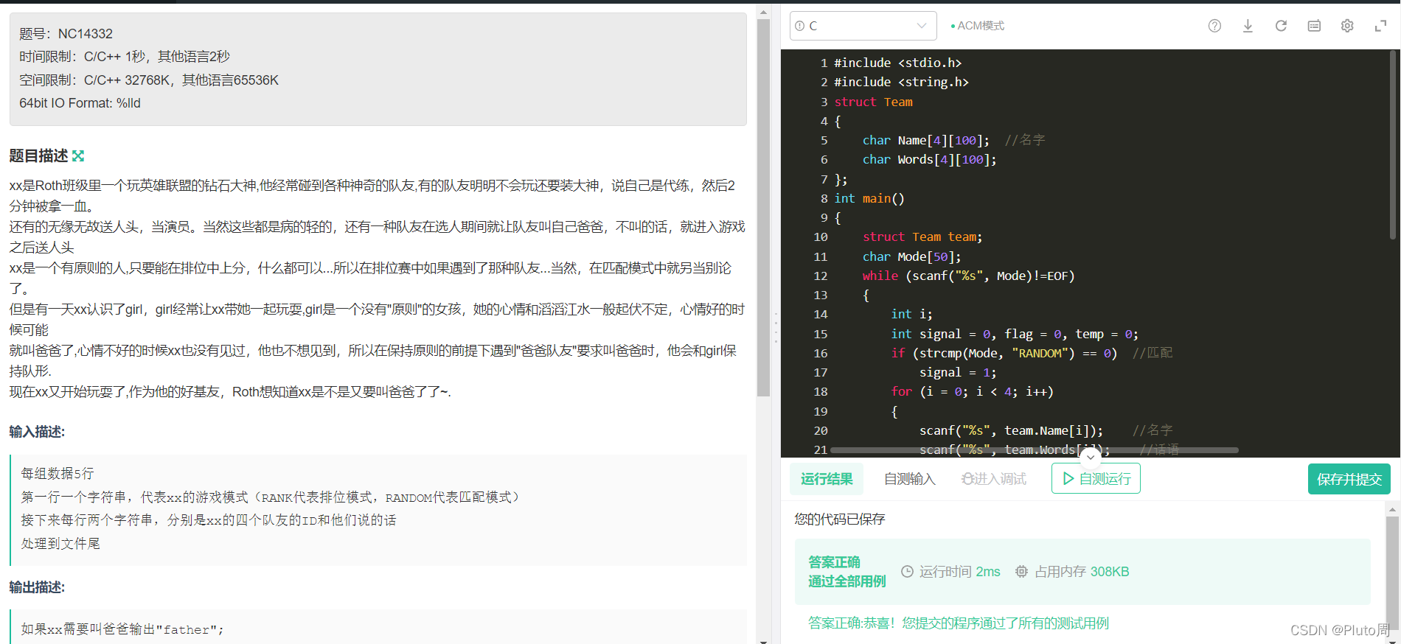Click the 输出描述 heading

pyautogui.click(x=37, y=587)
